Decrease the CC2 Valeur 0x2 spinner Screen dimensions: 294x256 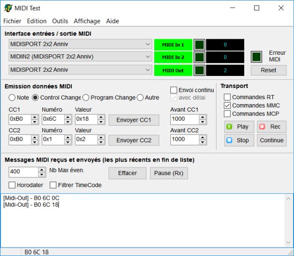point(101,142)
